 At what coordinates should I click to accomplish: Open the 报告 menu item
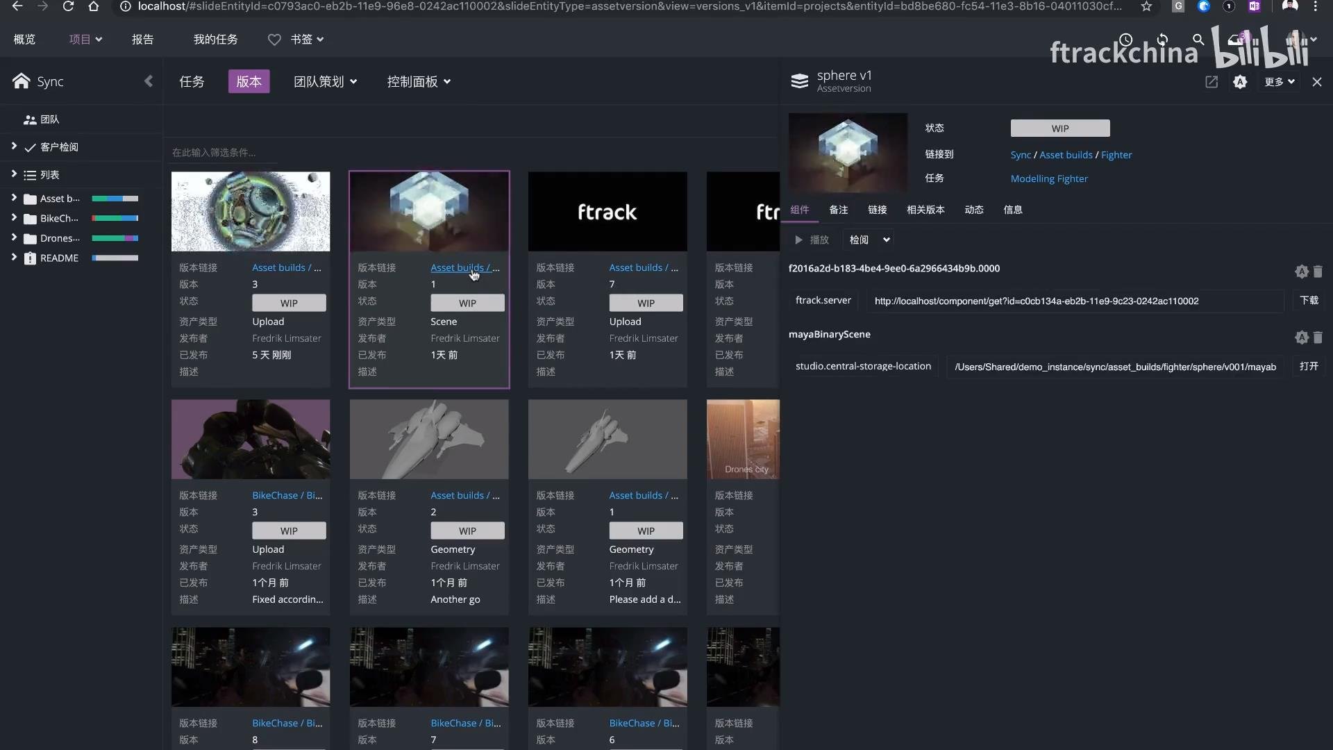[142, 40]
